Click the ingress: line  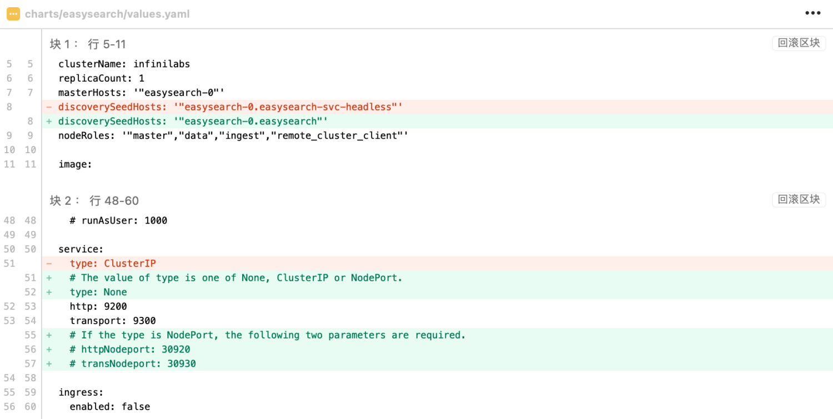(x=81, y=393)
